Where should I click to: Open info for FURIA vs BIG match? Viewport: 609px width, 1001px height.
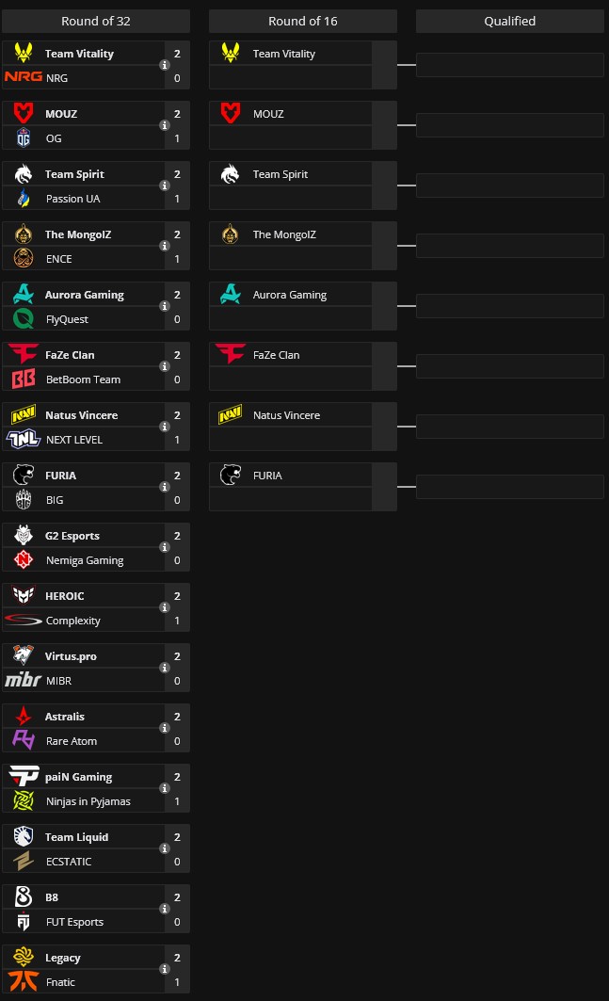point(164,488)
